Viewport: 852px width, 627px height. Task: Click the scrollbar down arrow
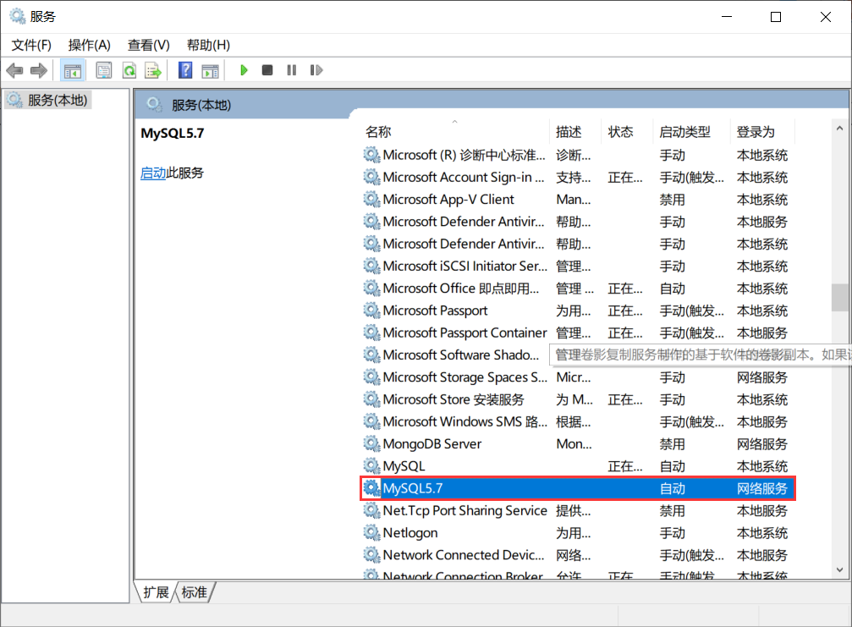click(x=839, y=570)
